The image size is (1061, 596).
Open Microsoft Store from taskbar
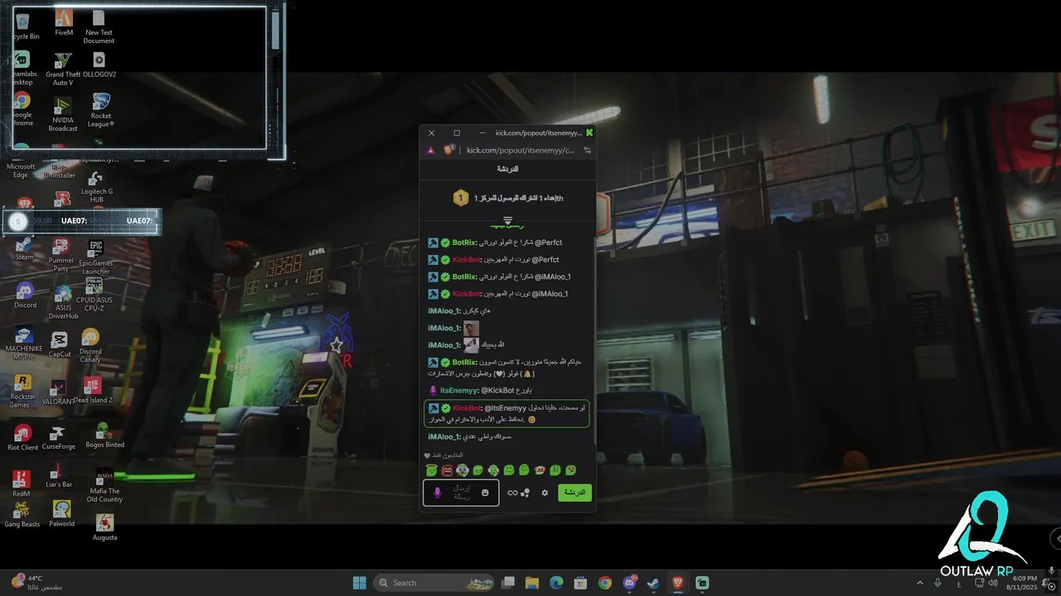580,583
